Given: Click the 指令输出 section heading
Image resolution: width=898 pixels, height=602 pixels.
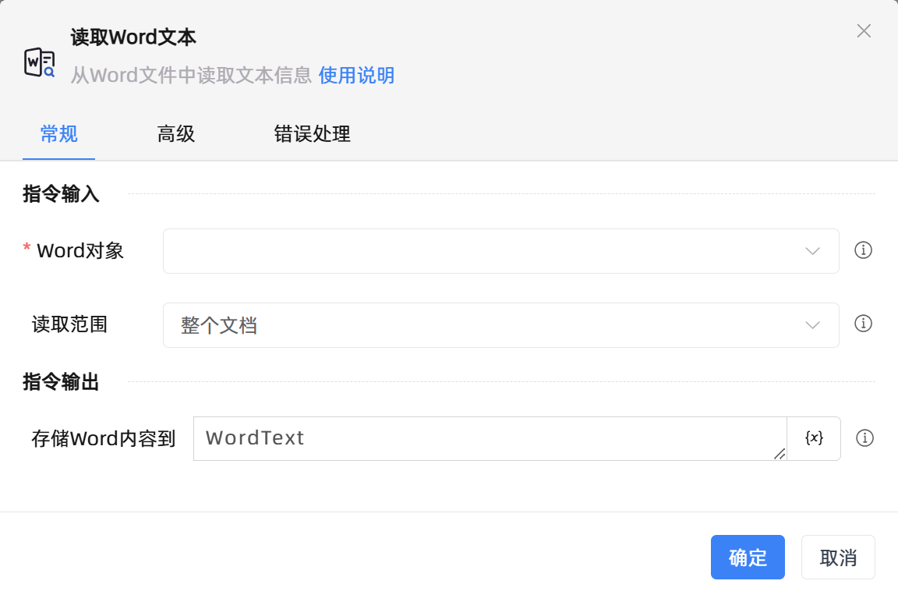Looking at the screenshot, I should point(62,381).
